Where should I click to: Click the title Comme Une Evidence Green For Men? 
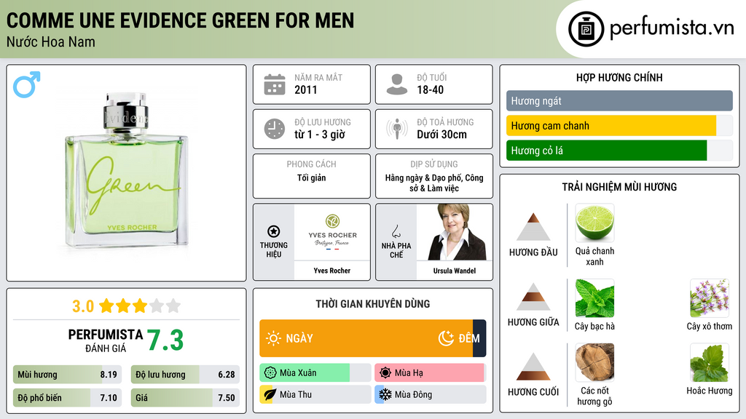(x=181, y=20)
